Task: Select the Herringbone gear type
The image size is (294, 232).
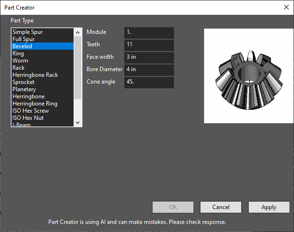Action: click(x=43, y=96)
